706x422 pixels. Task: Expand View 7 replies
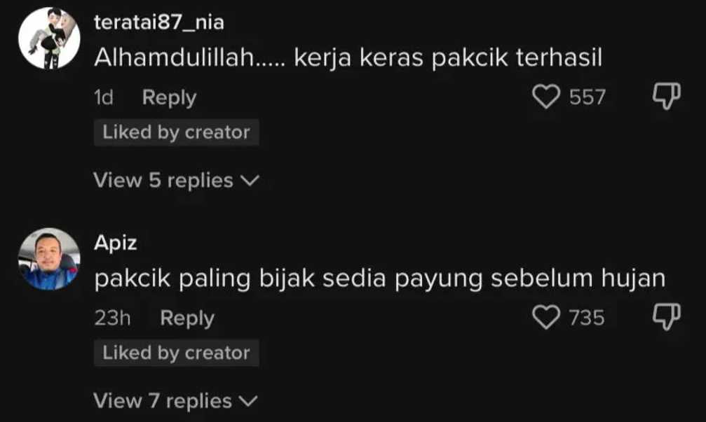pos(163,401)
